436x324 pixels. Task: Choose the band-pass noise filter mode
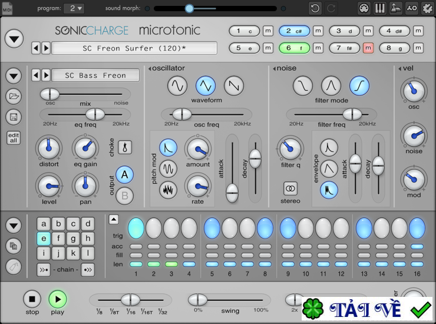pyautogui.click(x=331, y=86)
